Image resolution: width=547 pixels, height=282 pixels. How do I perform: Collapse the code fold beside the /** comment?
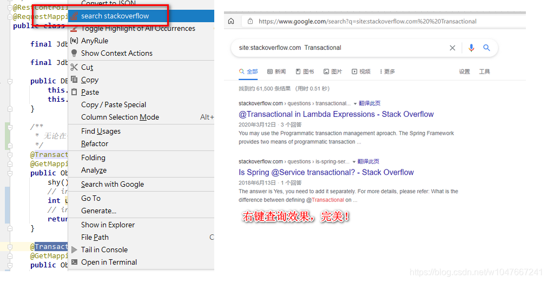(10, 127)
